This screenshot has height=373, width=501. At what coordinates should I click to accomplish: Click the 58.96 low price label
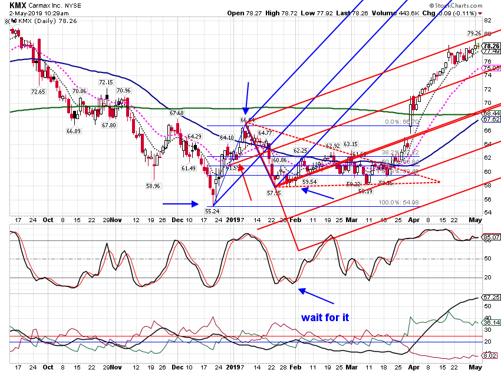click(153, 186)
